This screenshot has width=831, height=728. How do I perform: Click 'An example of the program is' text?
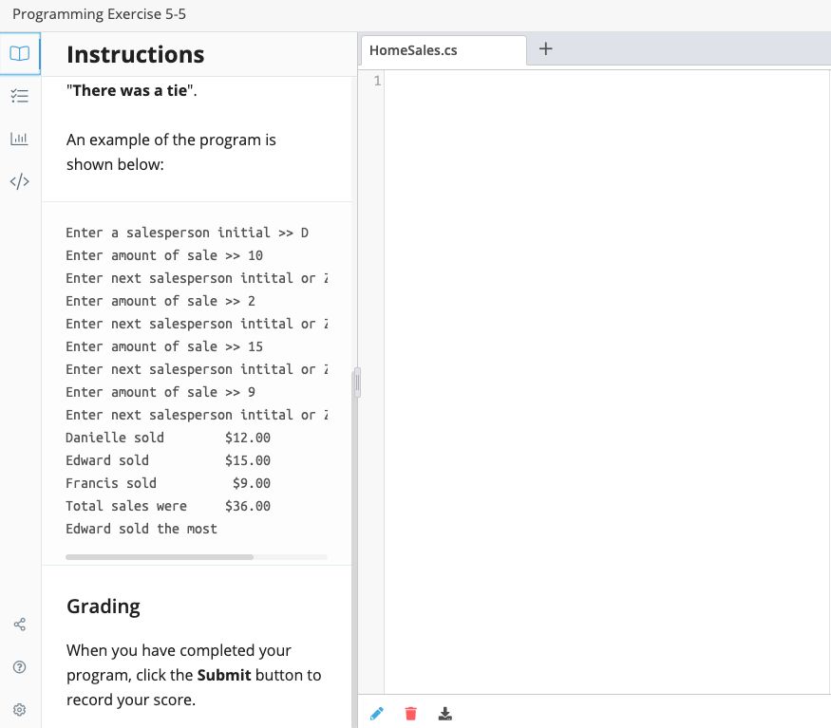[171, 140]
